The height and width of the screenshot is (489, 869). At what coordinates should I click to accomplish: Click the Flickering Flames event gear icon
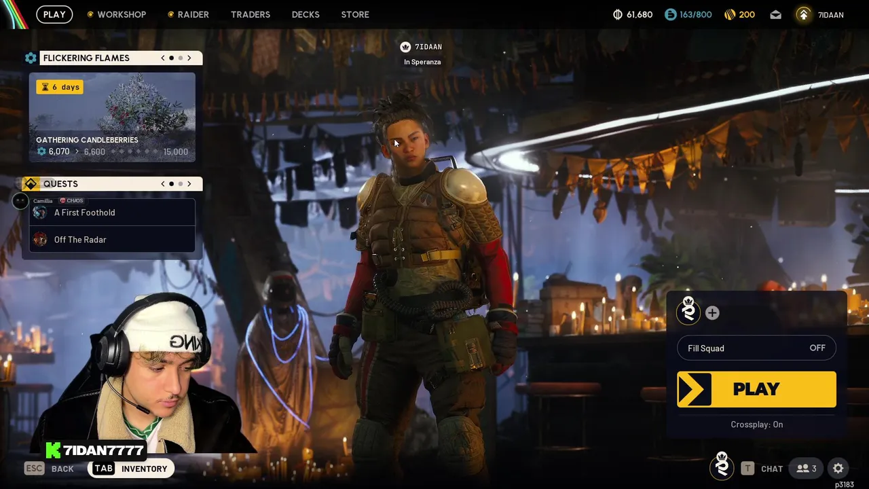[31, 58]
